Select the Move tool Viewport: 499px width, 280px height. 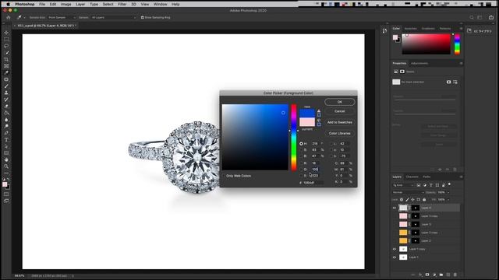point(6,33)
